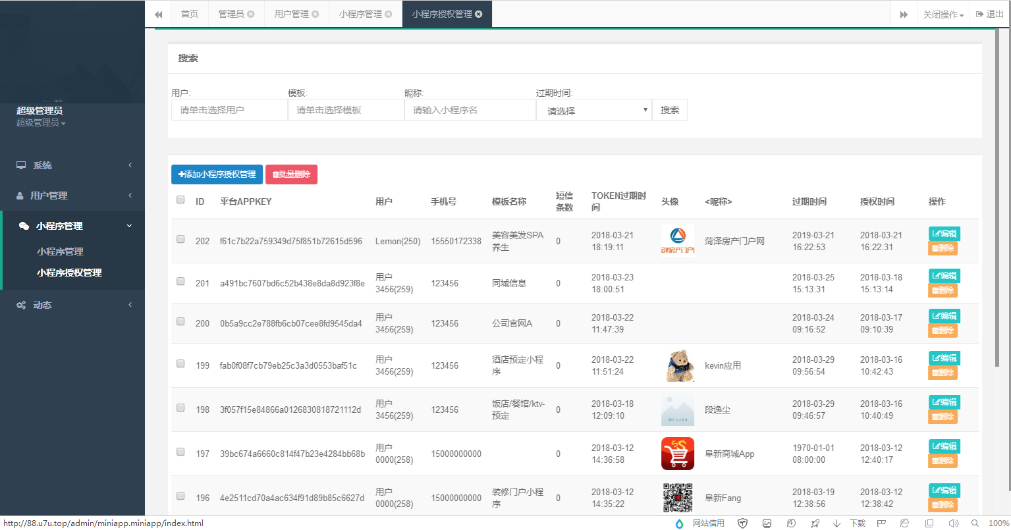Open the 关闭操作 dropdown menu

943,14
